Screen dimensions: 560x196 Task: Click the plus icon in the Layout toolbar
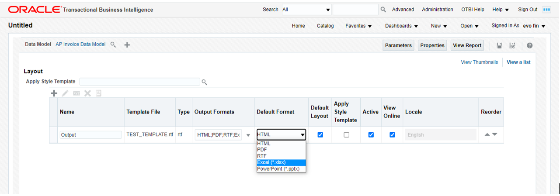54,93
